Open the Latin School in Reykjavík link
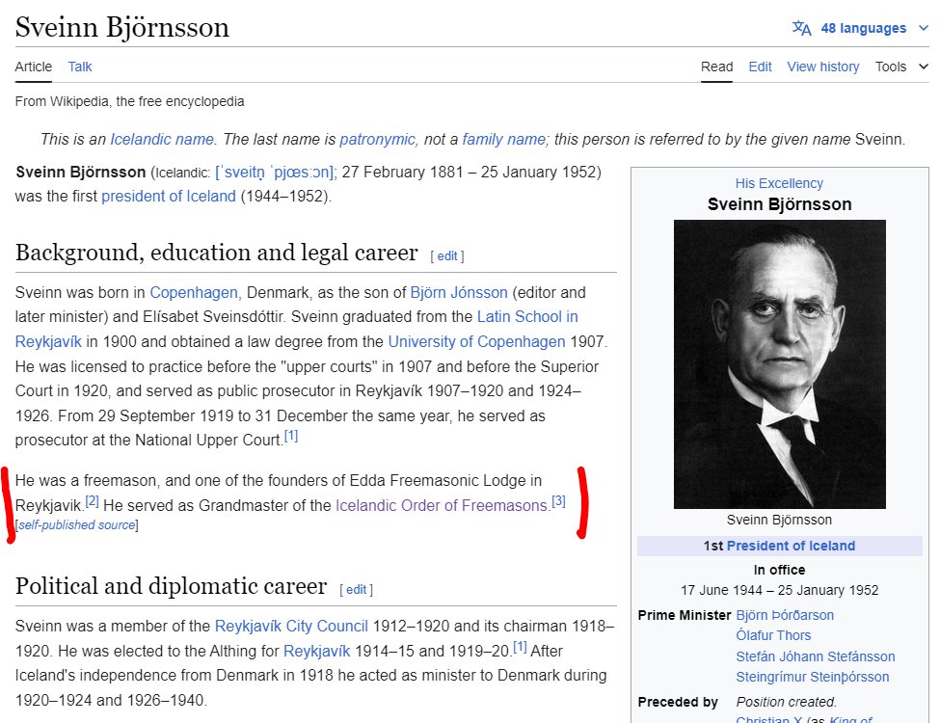The height and width of the screenshot is (723, 940). [527, 316]
